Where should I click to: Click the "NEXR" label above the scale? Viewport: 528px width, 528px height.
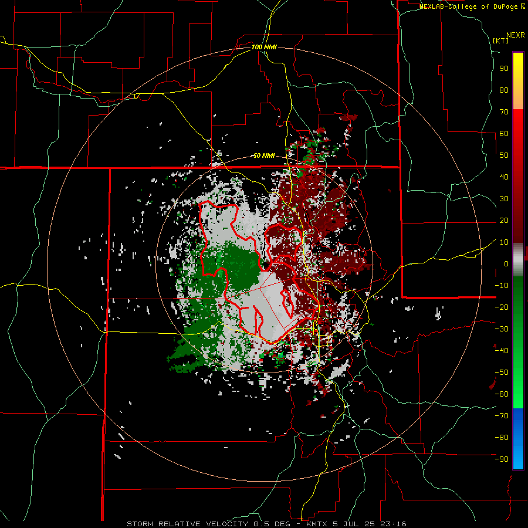click(516, 35)
